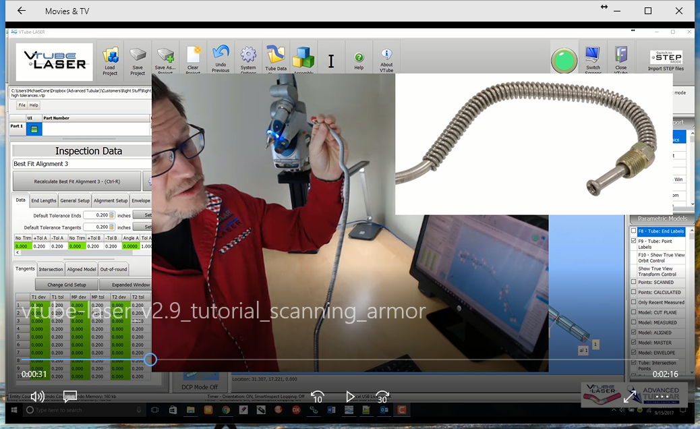Switch to the Data tab
The width and height of the screenshot is (700, 429).
coord(20,200)
